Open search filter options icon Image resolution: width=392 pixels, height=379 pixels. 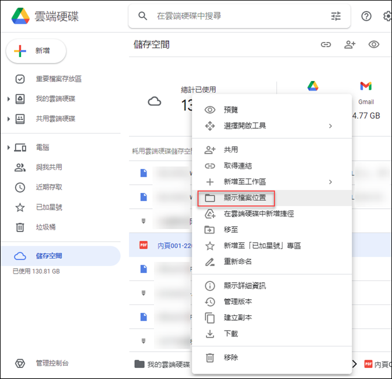pyautogui.click(x=336, y=16)
